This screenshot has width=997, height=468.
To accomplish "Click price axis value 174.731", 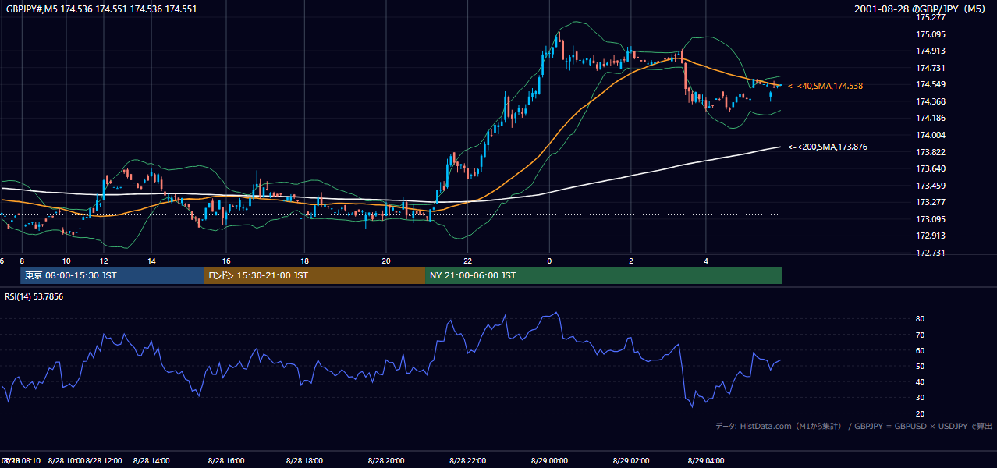I will click(x=930, y=68).
